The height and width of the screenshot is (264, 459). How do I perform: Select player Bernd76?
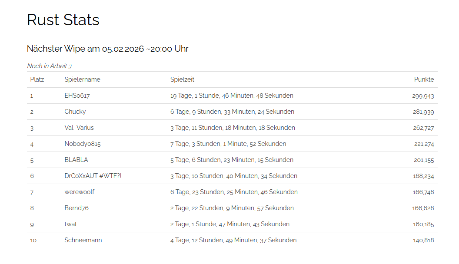[x=76, y=208]
